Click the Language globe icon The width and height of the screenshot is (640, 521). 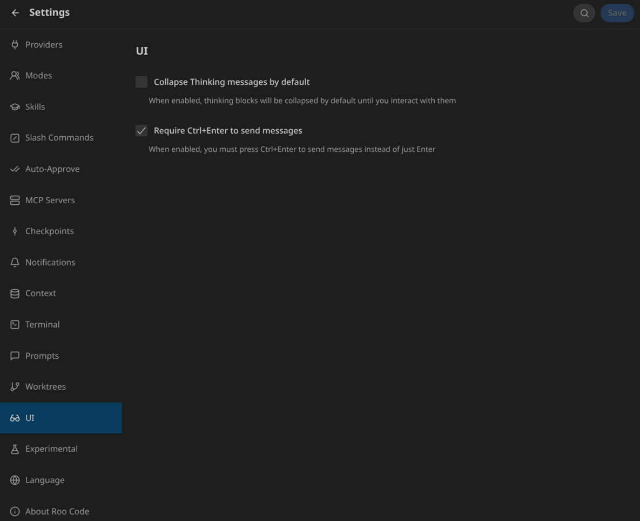15,480
